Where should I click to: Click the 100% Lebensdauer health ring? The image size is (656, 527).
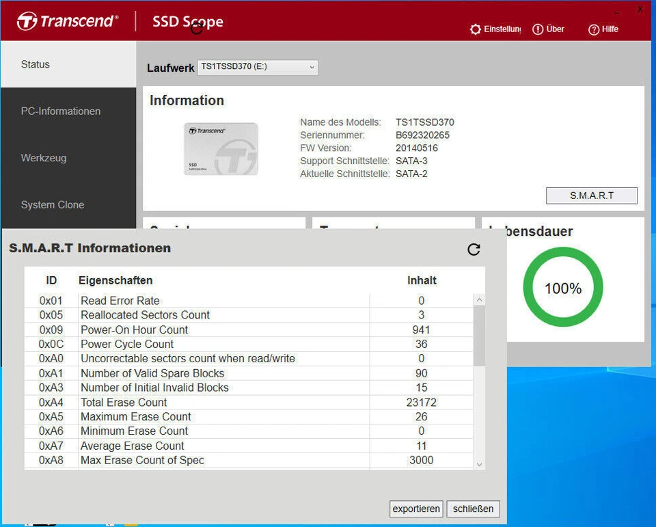click(562, 288)
